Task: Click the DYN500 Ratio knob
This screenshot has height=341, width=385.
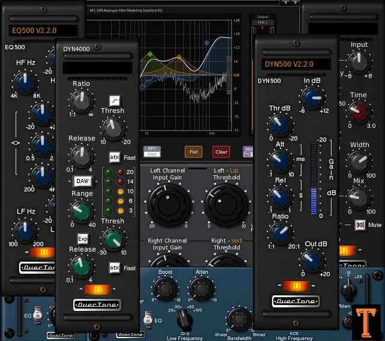Action: (280, 233)
